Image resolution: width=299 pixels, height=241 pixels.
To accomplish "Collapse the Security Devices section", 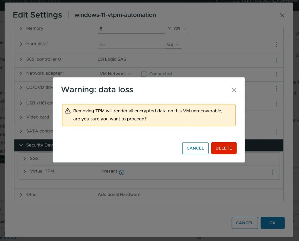I will coord(21,145).
